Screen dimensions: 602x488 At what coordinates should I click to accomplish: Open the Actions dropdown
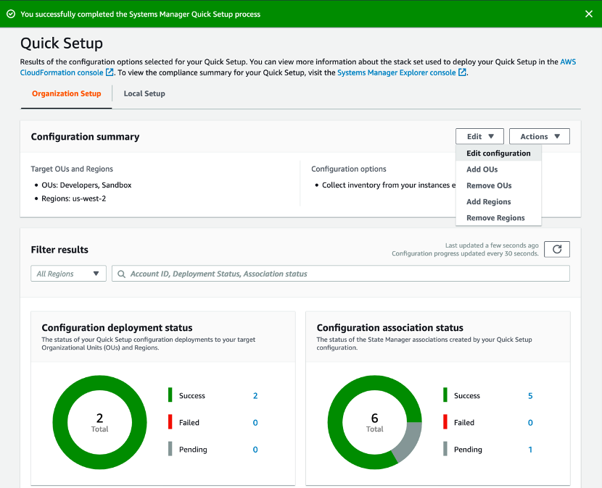tap(539, 136)
